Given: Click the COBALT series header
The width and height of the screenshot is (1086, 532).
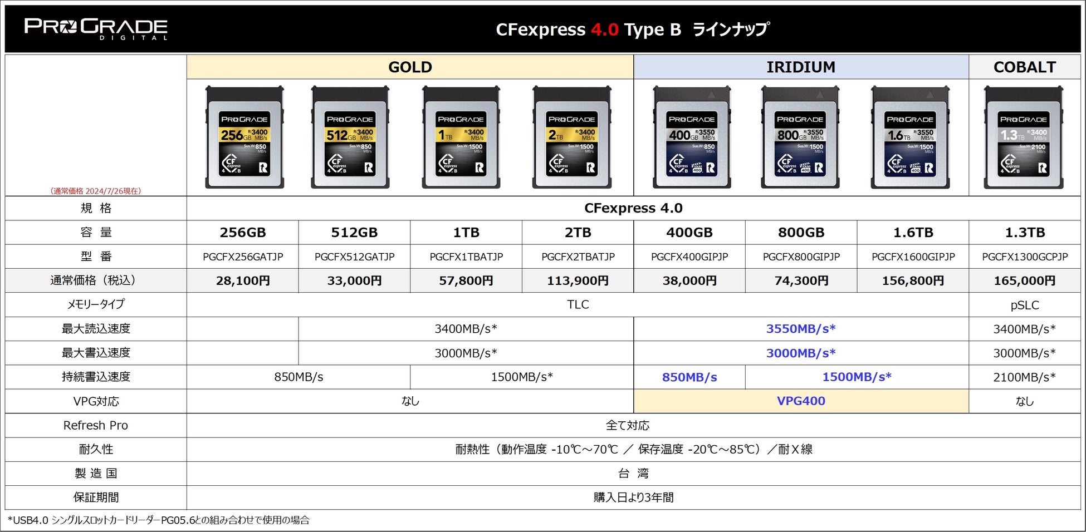Looking at the screenshot, I should click(x=1025, y=67).
